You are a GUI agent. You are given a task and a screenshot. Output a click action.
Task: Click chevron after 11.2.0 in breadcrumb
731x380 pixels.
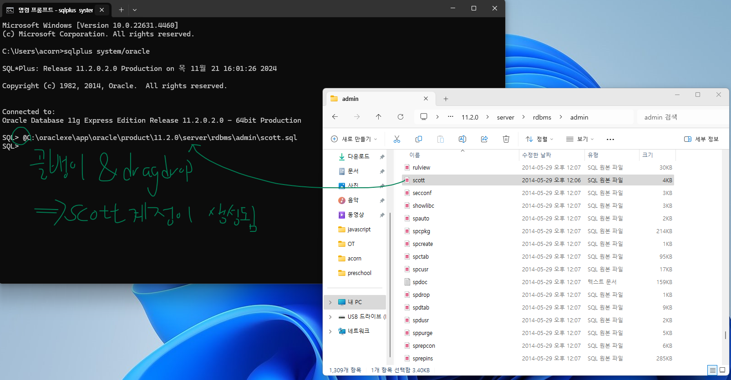point(487,117)
